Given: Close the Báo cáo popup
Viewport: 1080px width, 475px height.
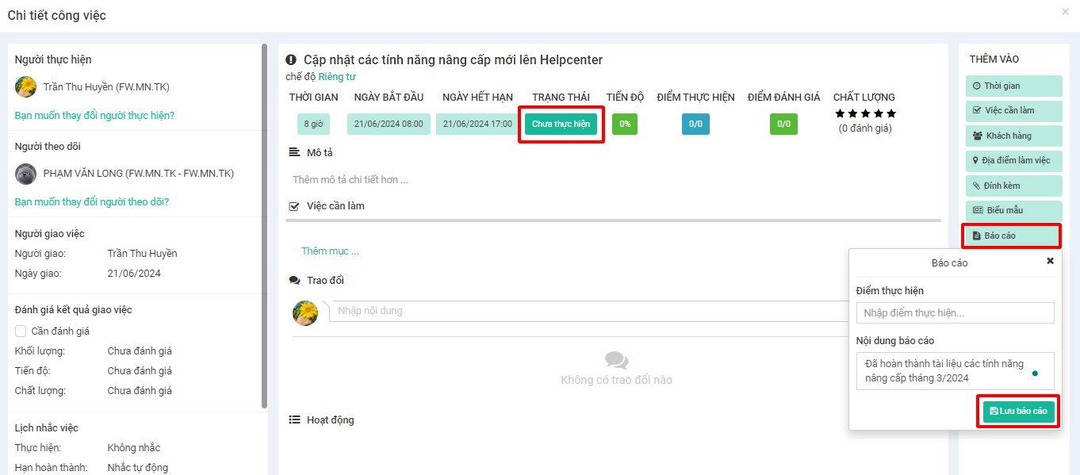Looking at the screenshot, I should tap(1050, 261).
